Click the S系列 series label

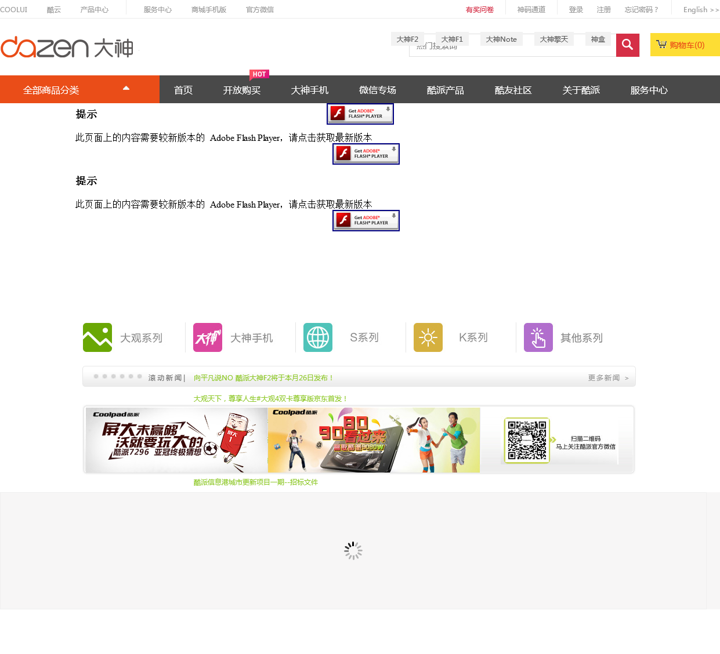click(x=364, y=337)
